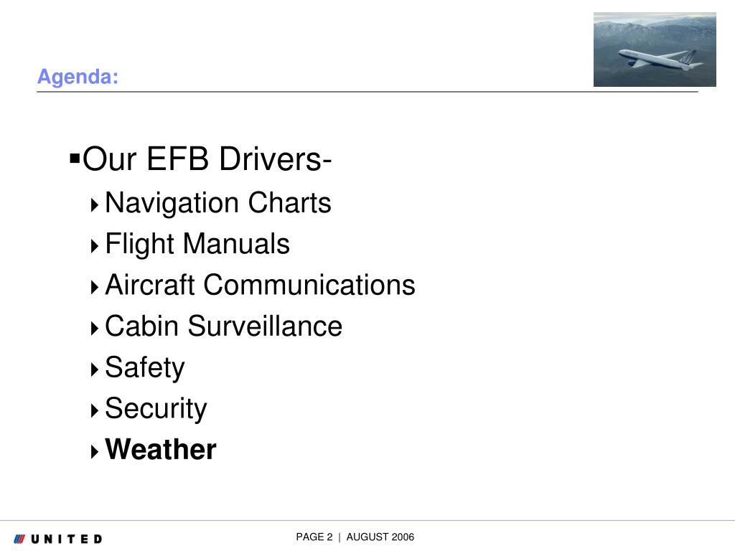735x551 pixels.
Task: Select the Security agenda item
Action: click(156, 408)
